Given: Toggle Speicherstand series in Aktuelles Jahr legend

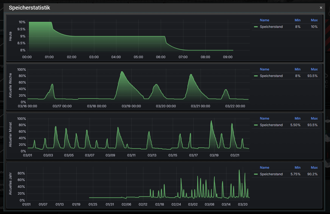Looking at the screenshot, I should [x=271, y=174].
